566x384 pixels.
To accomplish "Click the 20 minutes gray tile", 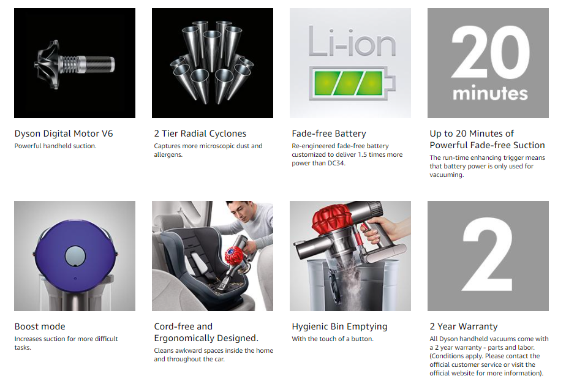I will (x=488, y=63).
